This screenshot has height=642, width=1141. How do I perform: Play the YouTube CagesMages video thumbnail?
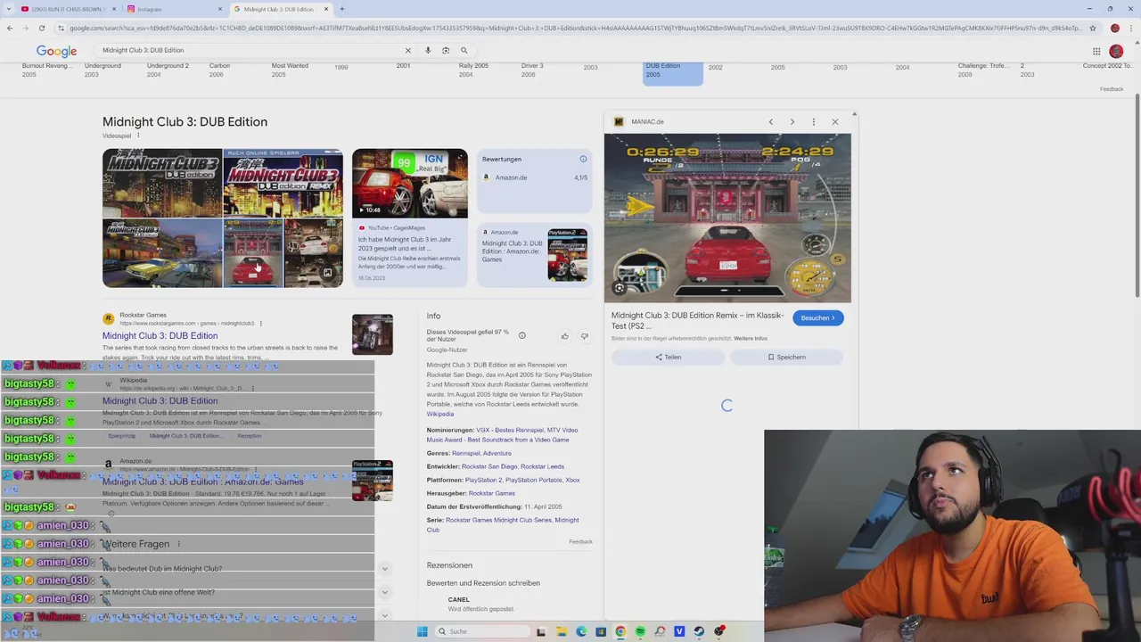pyautogui.click(x=409, y=183)
